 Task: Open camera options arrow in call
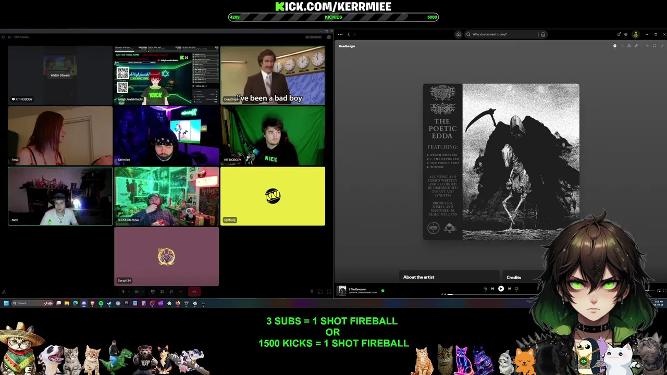[143, 292]
